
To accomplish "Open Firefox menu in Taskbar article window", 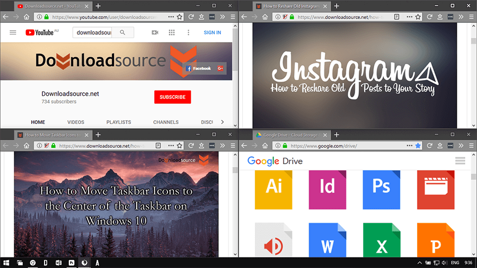I will pos(233,146).
